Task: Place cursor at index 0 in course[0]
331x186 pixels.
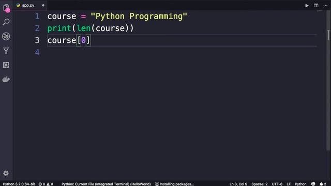Action: point(83,40)
